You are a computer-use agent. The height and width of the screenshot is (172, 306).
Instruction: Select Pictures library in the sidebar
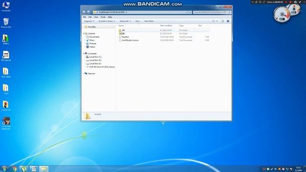pyautogui.click(x=93, y=43)
